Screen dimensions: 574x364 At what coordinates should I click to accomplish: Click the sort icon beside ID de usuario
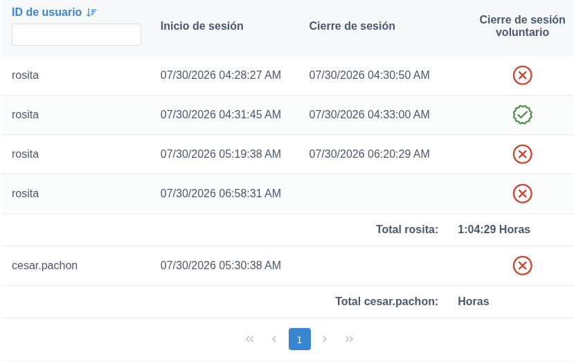91,12
